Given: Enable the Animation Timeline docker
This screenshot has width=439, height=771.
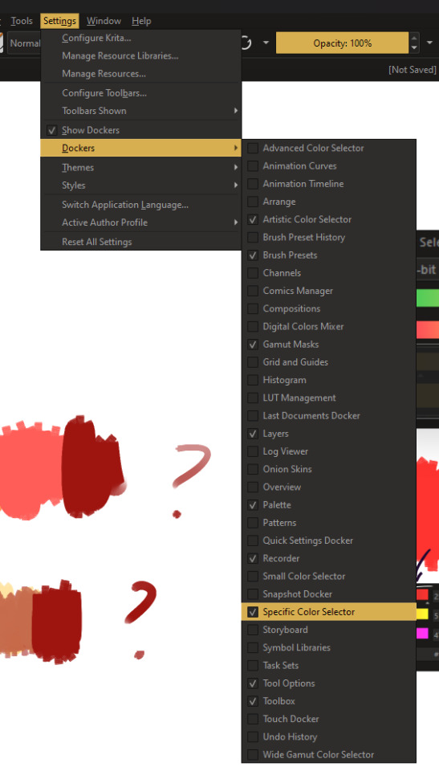Looking at the screenshot, I should point(328,184).
